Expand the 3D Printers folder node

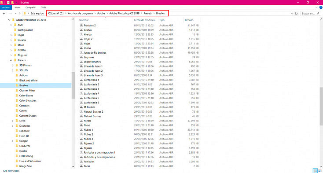click(x=13, y=65)
